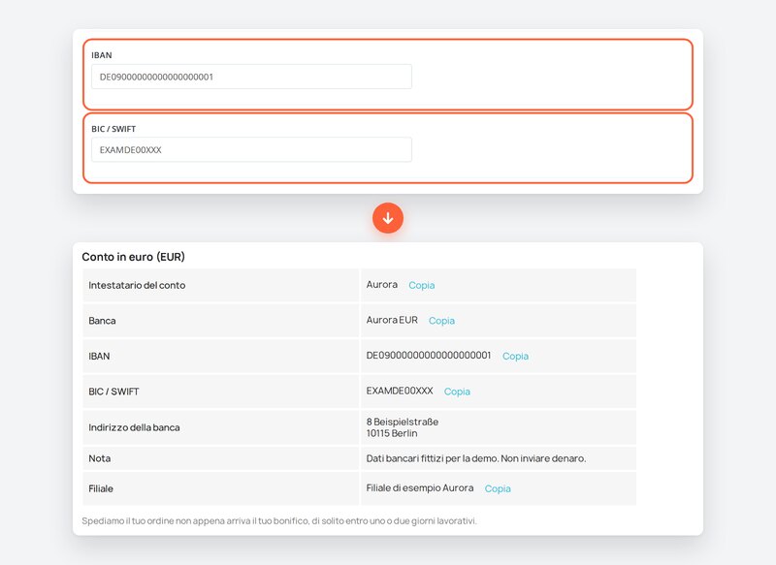Select the 'Intestatario del conto' row label
Image resolution: width=776 pixels, height=565 pixels.
[x=137, y=285]
